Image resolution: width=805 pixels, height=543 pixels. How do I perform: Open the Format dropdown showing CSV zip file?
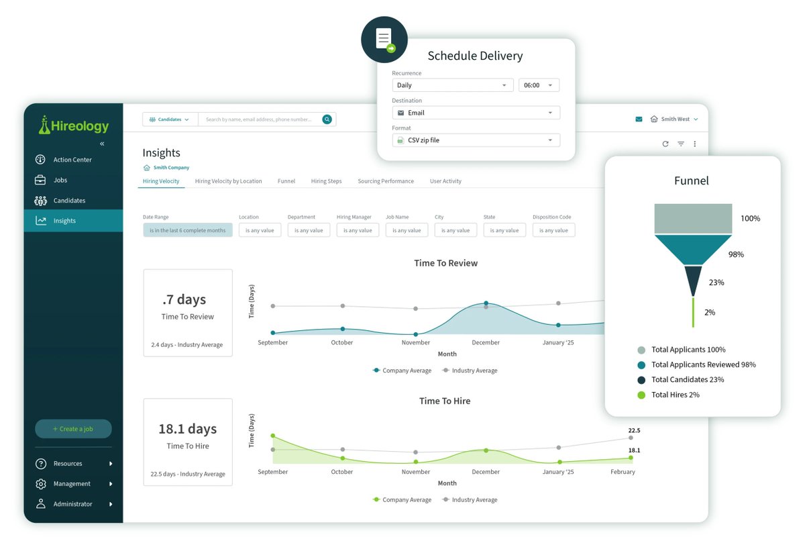[476, 140]
